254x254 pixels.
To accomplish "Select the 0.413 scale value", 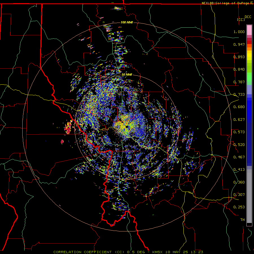I will pos(239,170).
